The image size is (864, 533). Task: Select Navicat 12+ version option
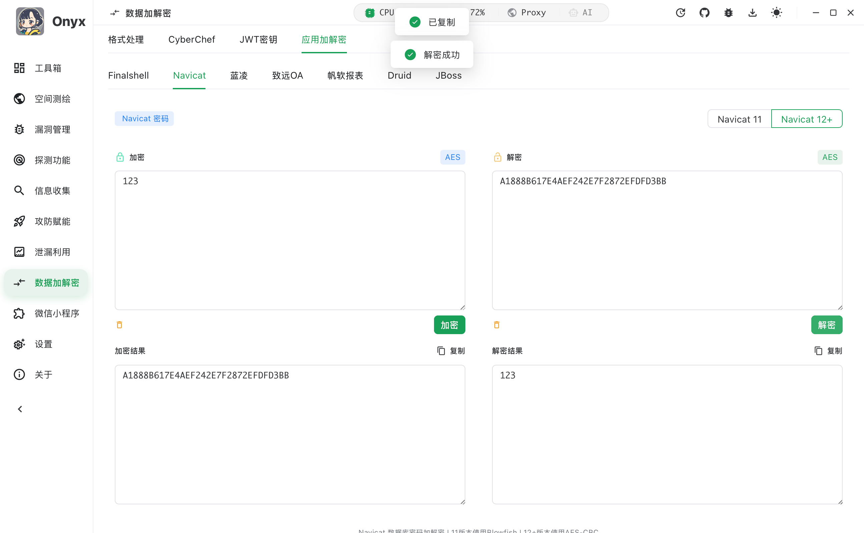pyautogui.click(x=807, y=119)
